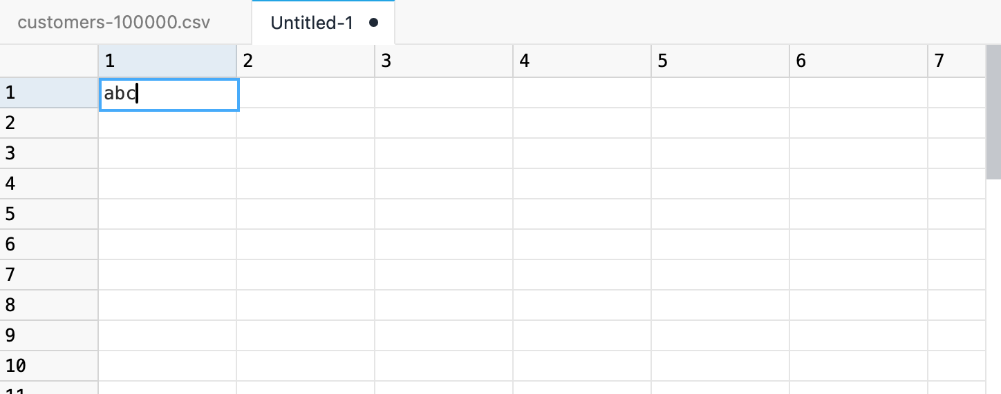The height and width of the screenshot is (394, 1001).
Task: Select column header 2
Action: point(306,61)
